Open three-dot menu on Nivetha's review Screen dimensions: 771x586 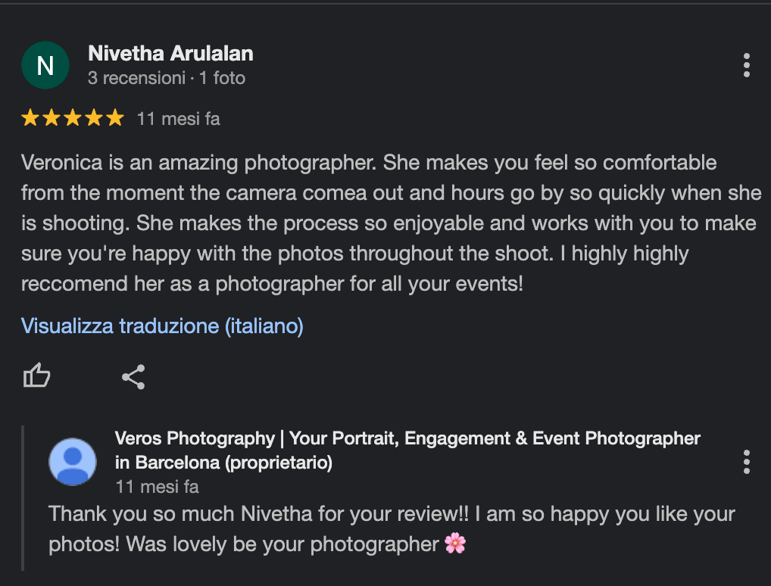point(746,65)
